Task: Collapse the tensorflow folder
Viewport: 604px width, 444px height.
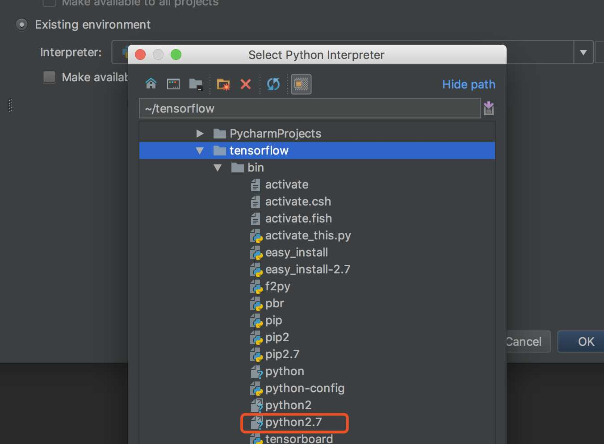Action: click(200, 151)
